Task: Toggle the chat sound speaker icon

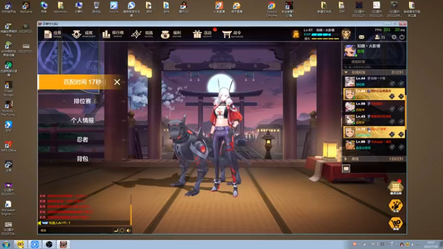Action: click(x=128, y=230)
